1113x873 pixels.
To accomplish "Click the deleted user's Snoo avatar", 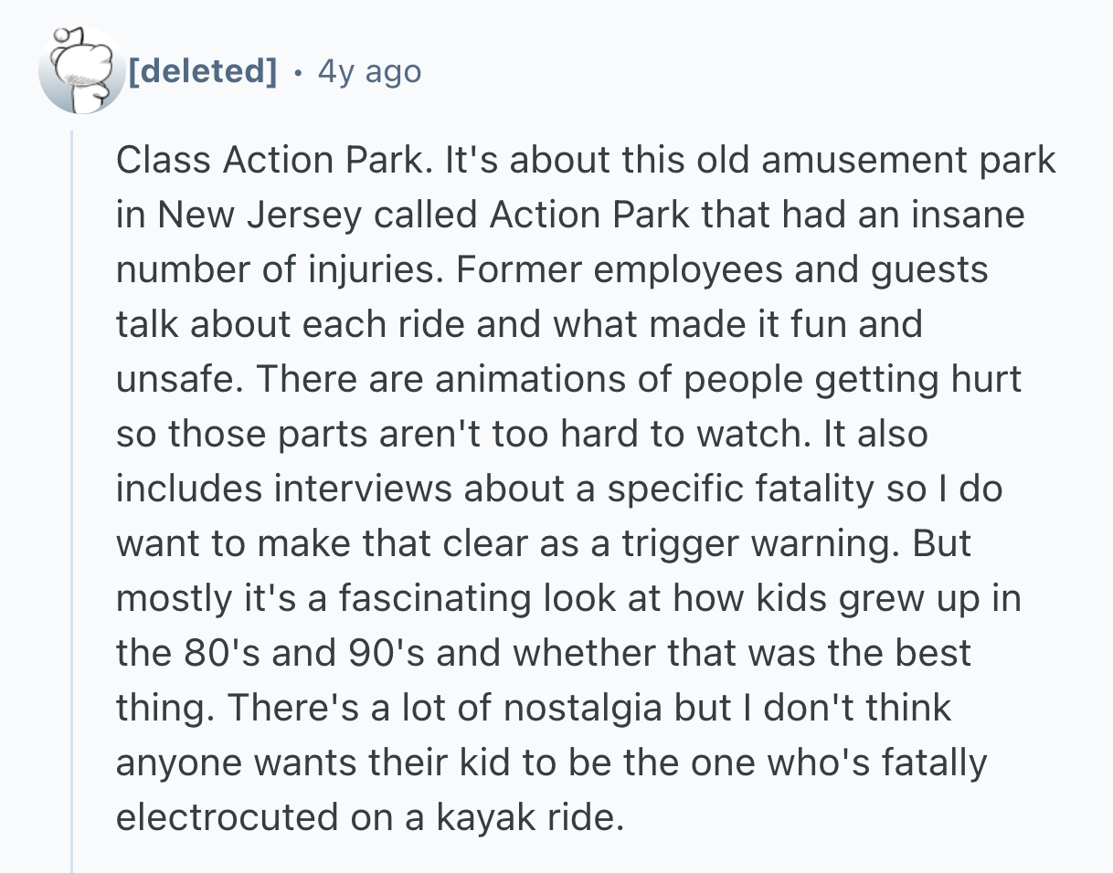I will (x=79, y=70).
